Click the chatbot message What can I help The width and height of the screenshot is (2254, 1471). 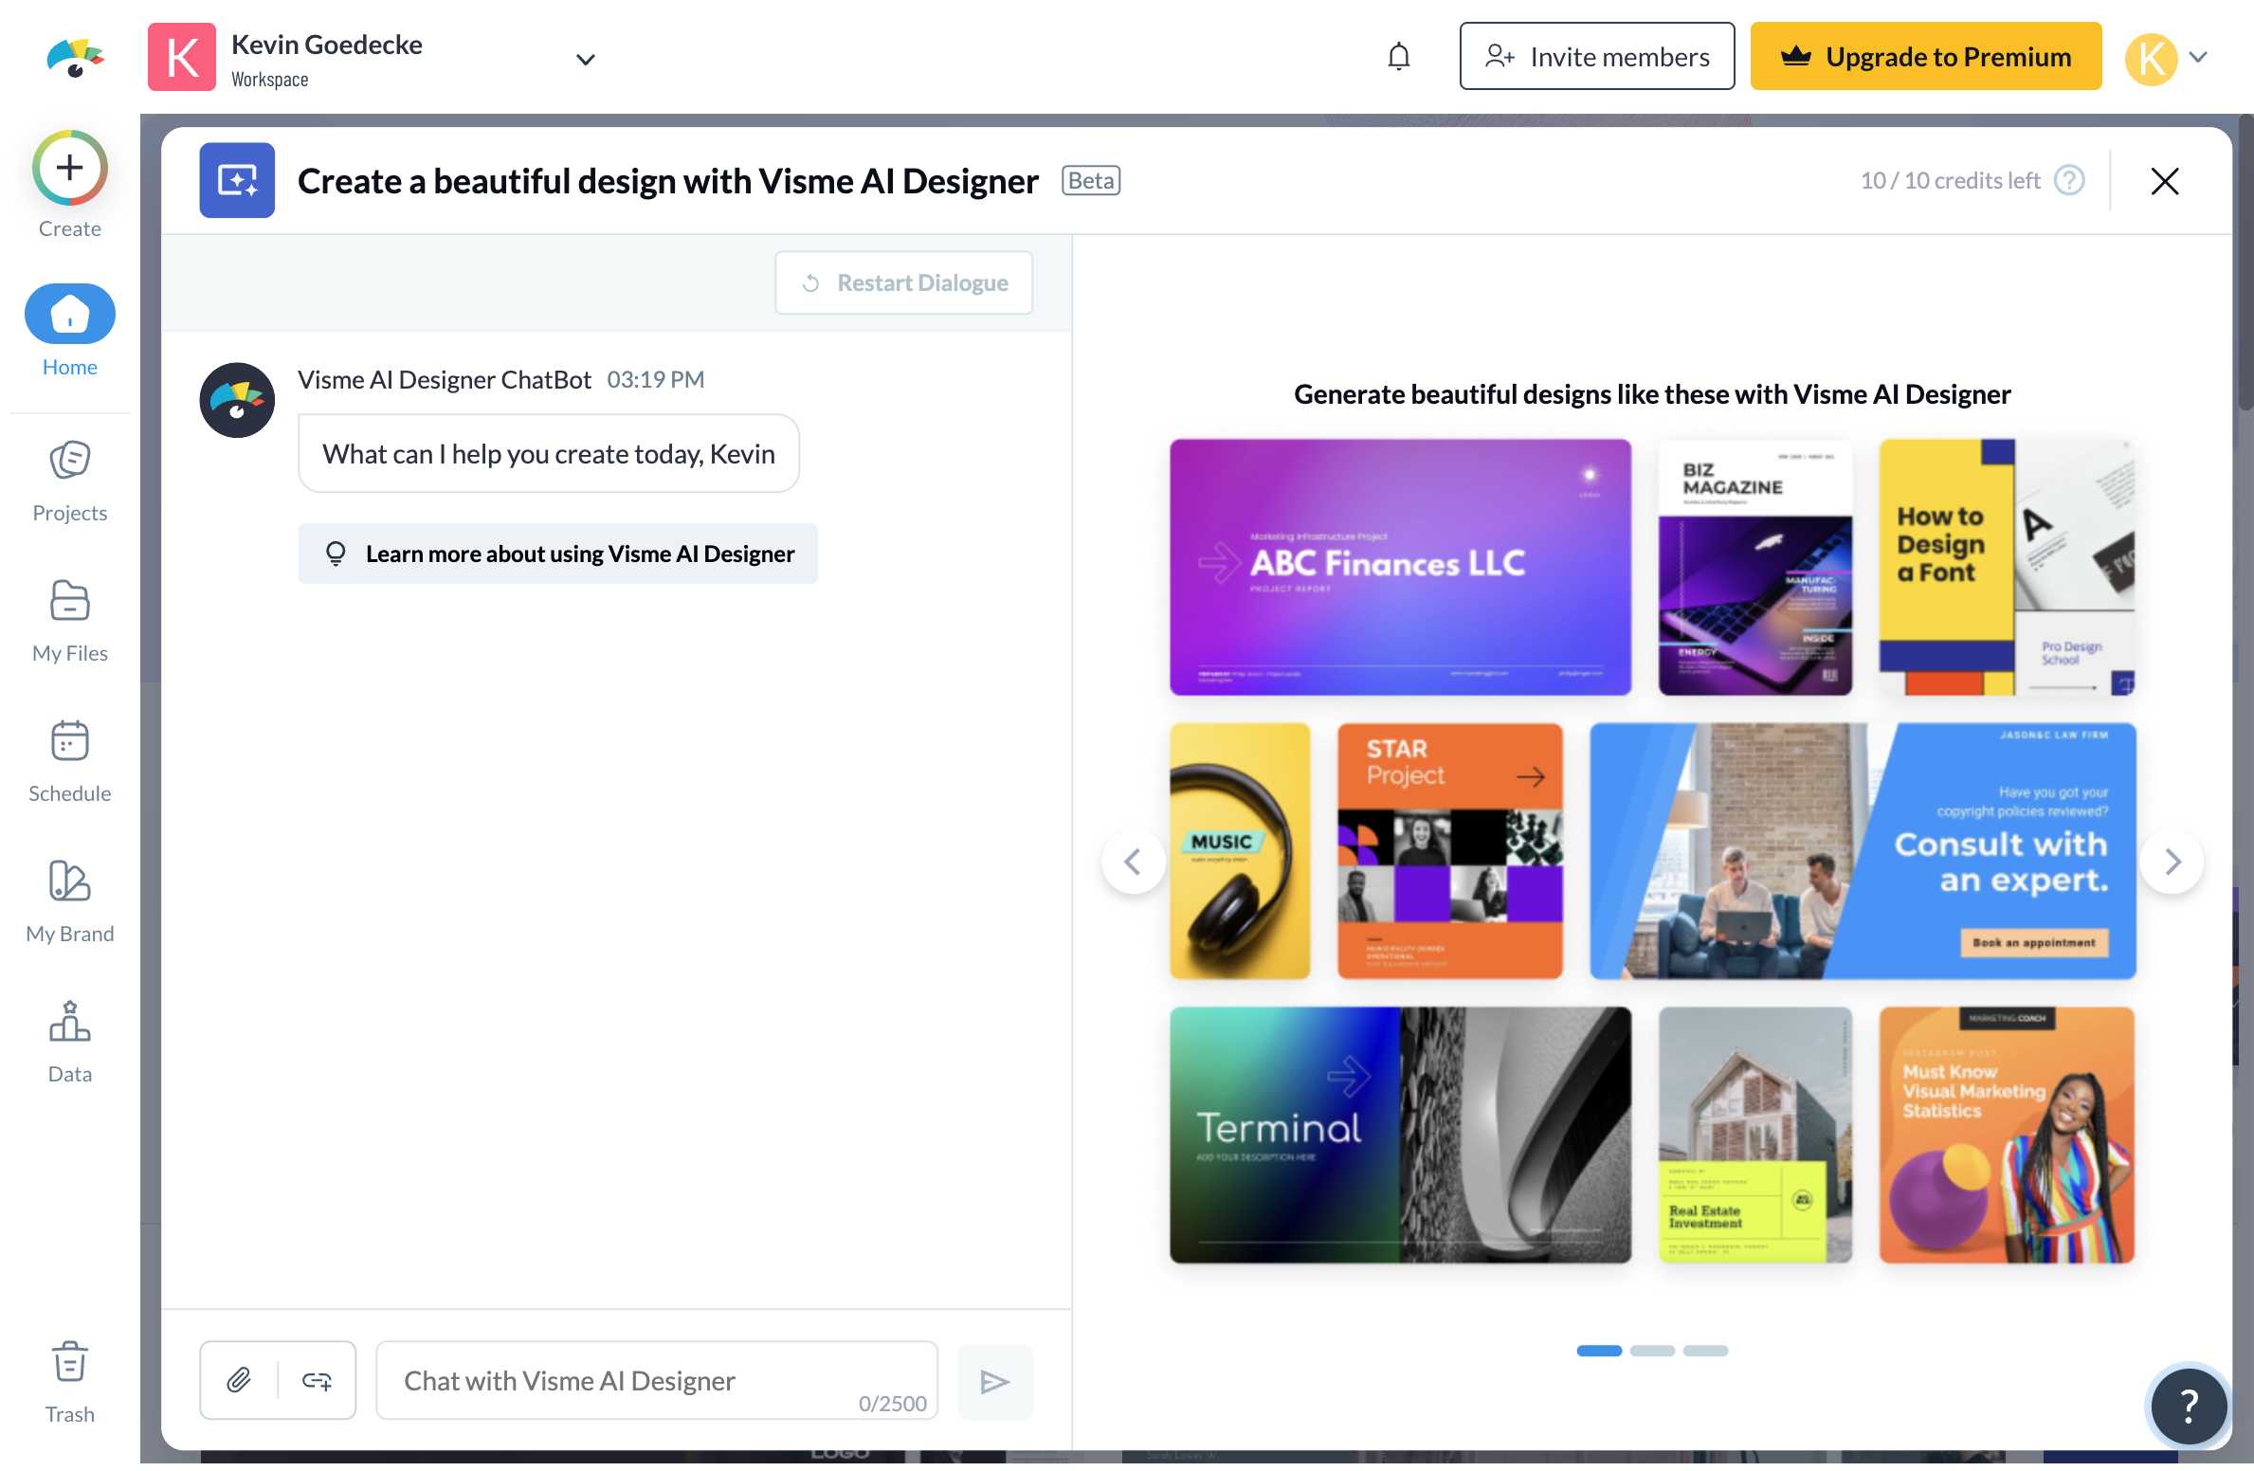coord(548,453)
